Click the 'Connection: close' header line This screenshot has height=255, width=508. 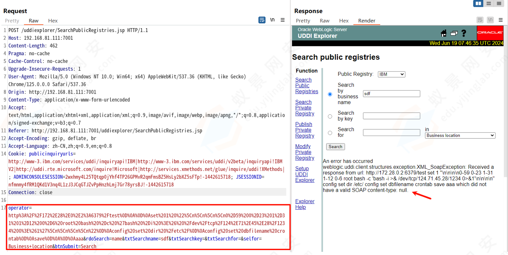pos(30,192)
